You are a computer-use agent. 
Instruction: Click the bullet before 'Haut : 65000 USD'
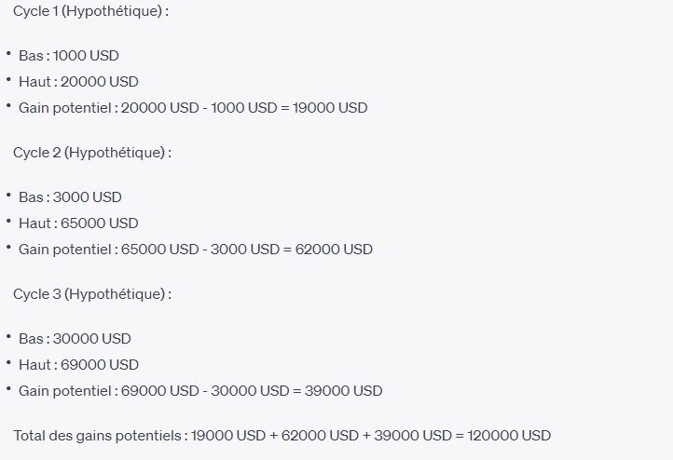coord(8,222)
